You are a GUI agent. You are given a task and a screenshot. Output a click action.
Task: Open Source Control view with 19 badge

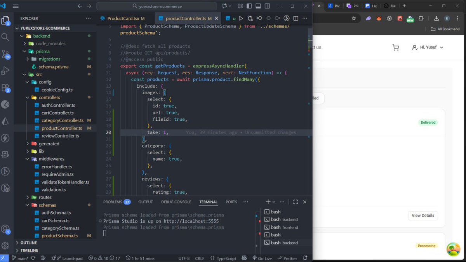(5, 54)
